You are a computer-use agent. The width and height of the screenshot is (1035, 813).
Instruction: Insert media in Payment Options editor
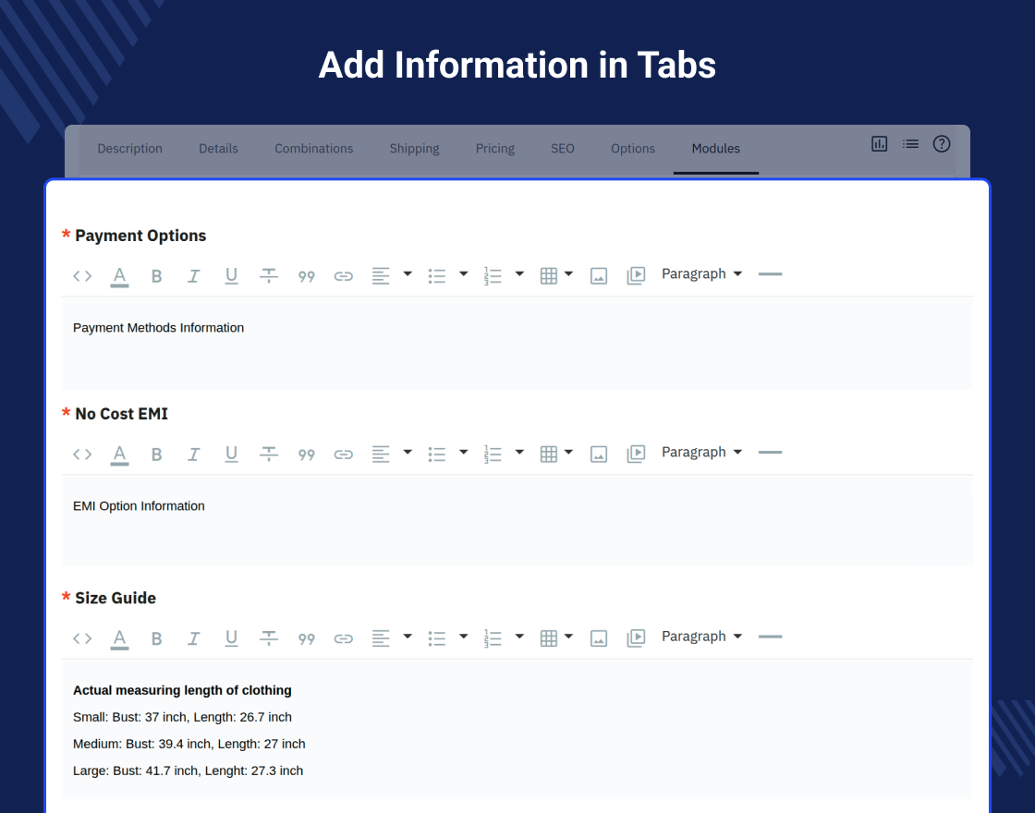[x=636, y=276]
